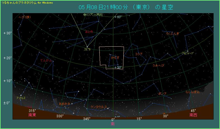Click the 南西 direction label
This screenshot has height=129, width=220.
(193, 115)
